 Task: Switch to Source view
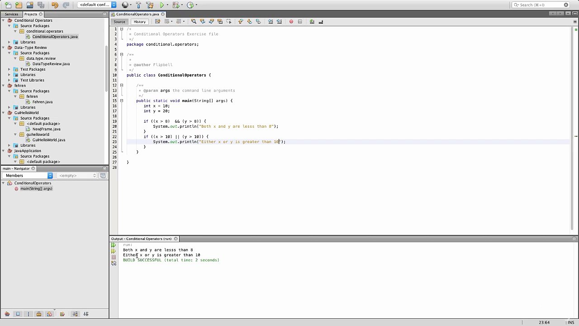pyautogui.click(x=119, y=22)
